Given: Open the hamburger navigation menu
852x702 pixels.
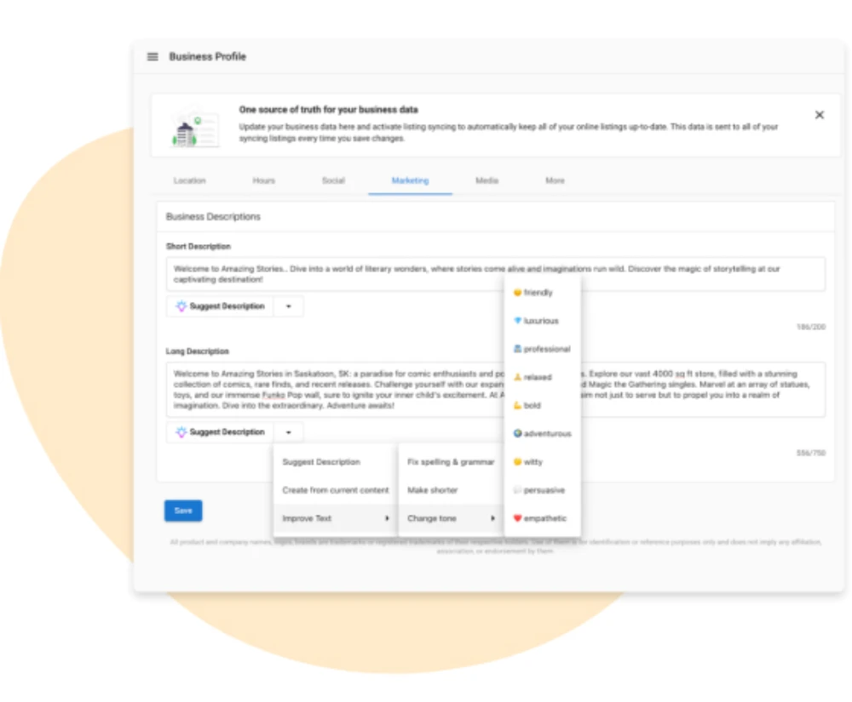Looking at the screenshot, I should coord(153,57).
